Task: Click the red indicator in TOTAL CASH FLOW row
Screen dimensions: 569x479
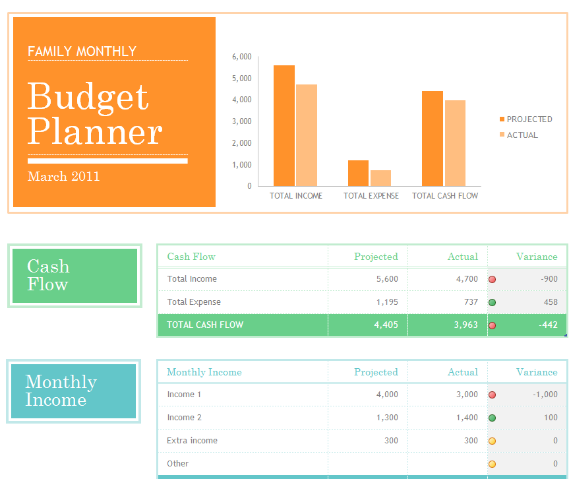Action: [492, 325]
